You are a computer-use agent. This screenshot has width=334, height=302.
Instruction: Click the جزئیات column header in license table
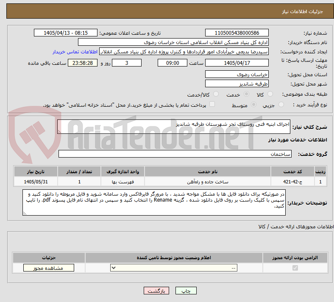49,258
